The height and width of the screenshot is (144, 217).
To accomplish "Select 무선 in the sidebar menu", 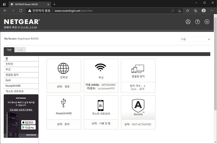I will 21,69.
